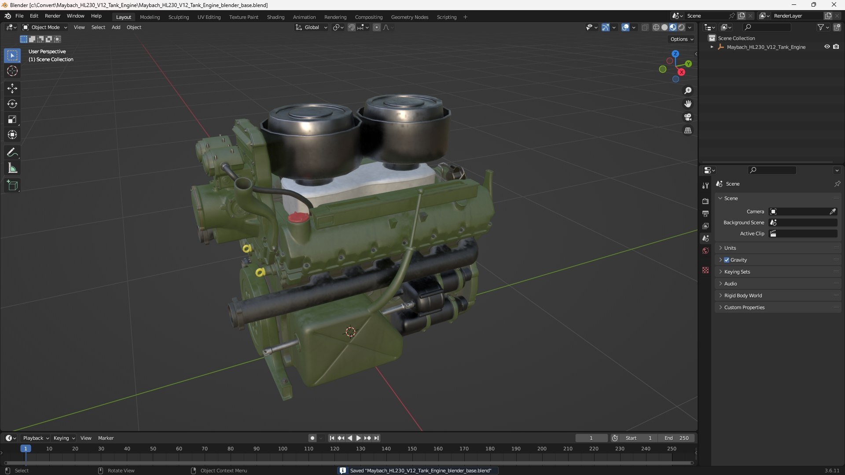Open the Marker menu in timeline
Screen dimensions: 845x475
[x=106, y=438]
